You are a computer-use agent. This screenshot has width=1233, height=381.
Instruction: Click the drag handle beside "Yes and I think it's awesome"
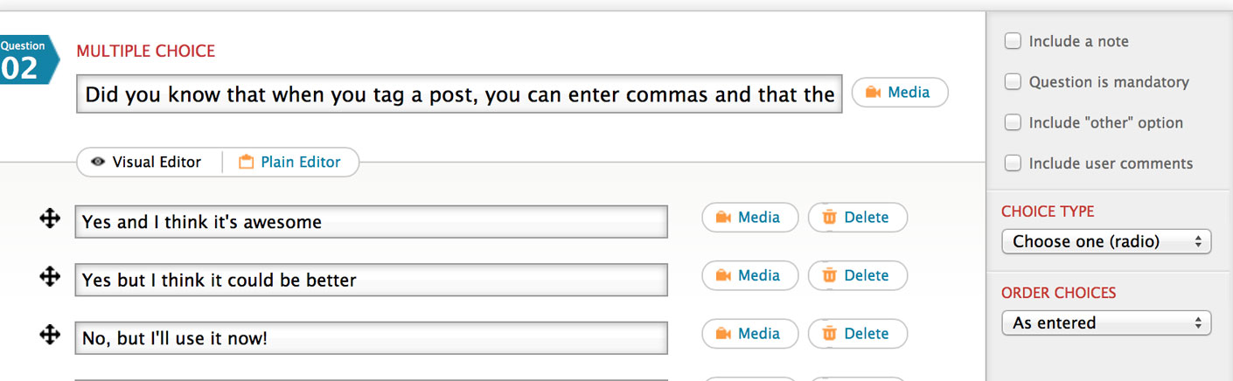click(x=50, y=219)
